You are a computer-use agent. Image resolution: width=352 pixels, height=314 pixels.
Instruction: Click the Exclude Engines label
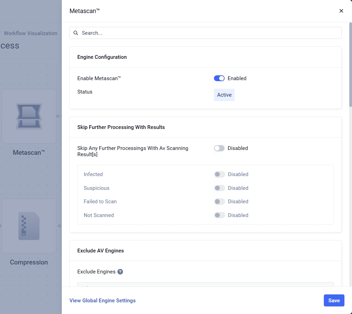96,272
